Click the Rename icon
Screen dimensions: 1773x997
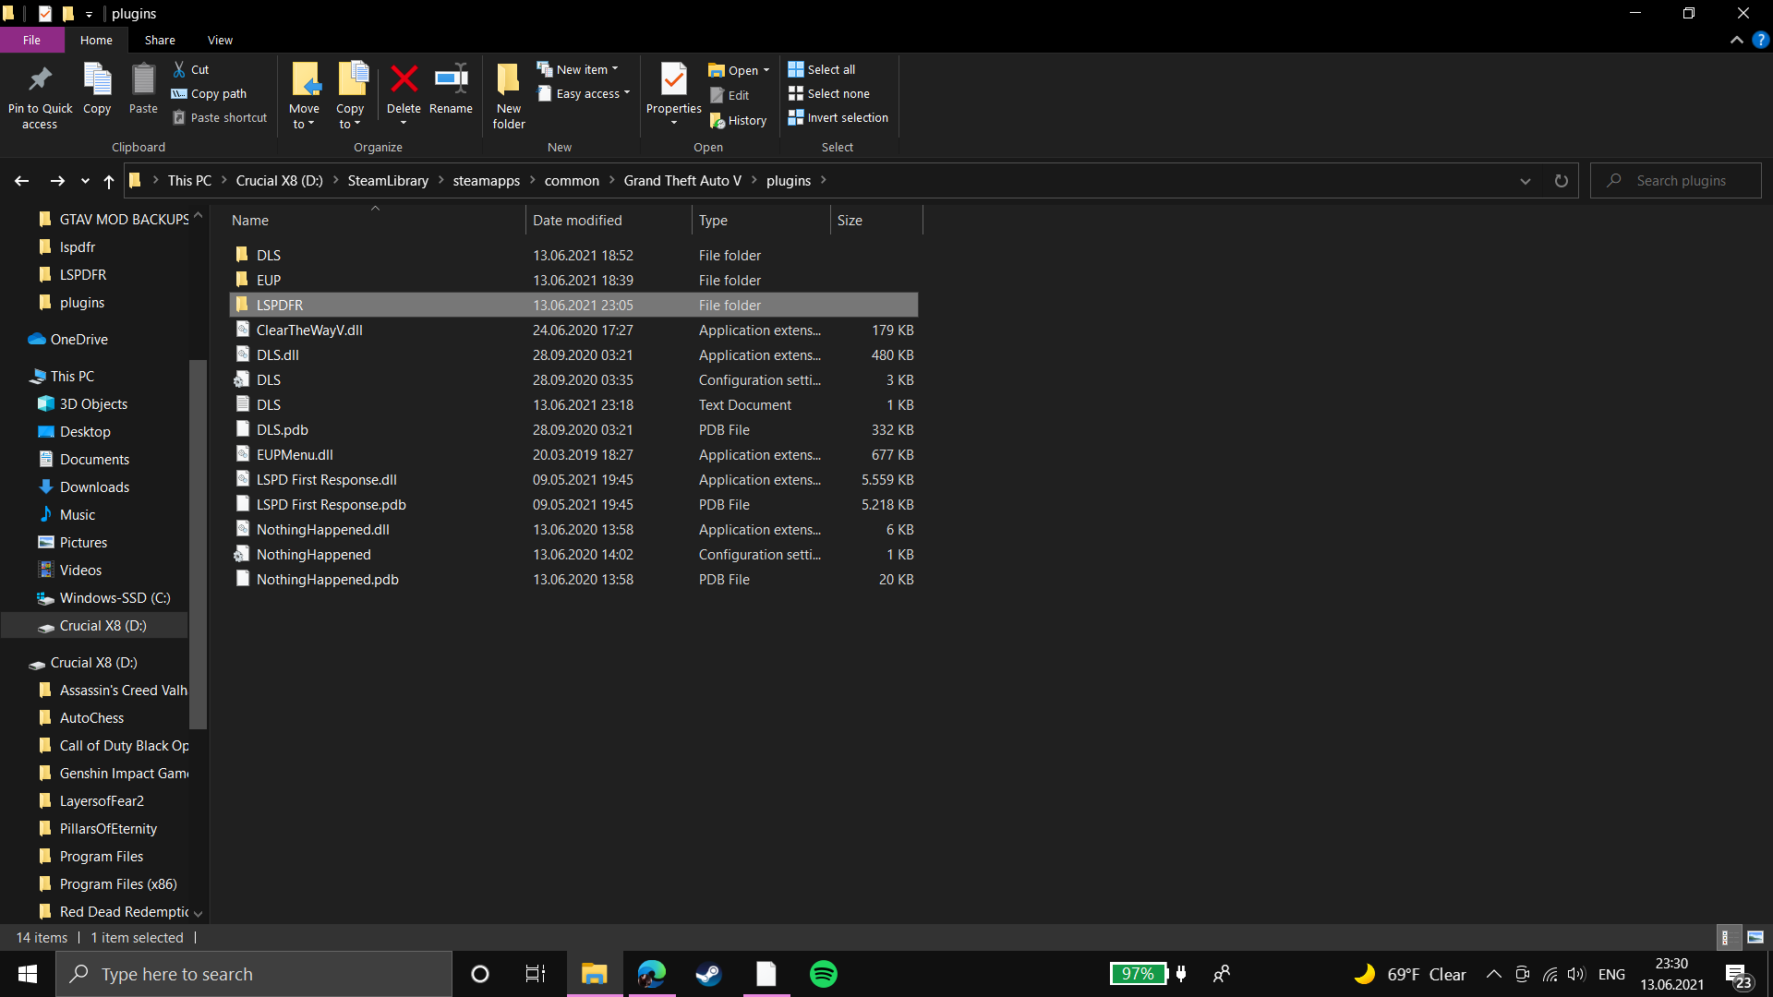point(451,80)
